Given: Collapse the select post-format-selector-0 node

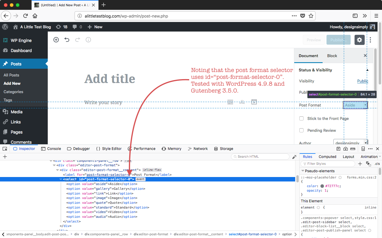Looking at the screenshot, I should coord(61,179).
